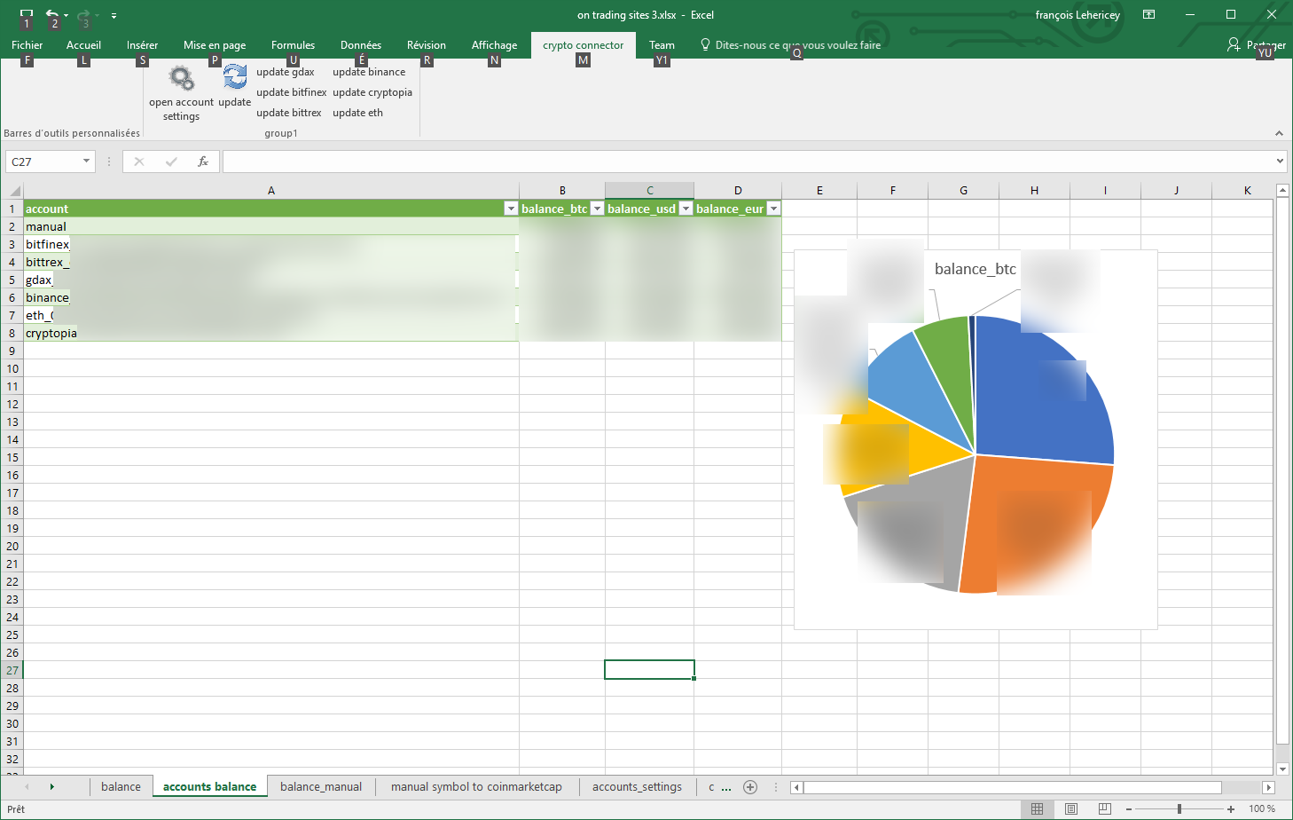
Task: Click the cancel entry X icon
Action: [139, 162]
